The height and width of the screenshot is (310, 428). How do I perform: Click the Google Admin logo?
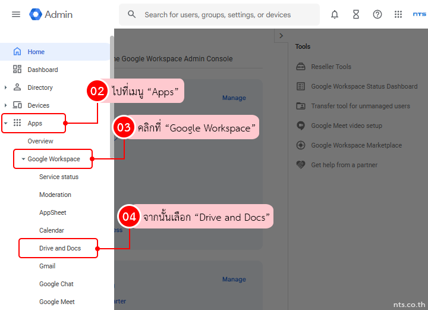51,14
